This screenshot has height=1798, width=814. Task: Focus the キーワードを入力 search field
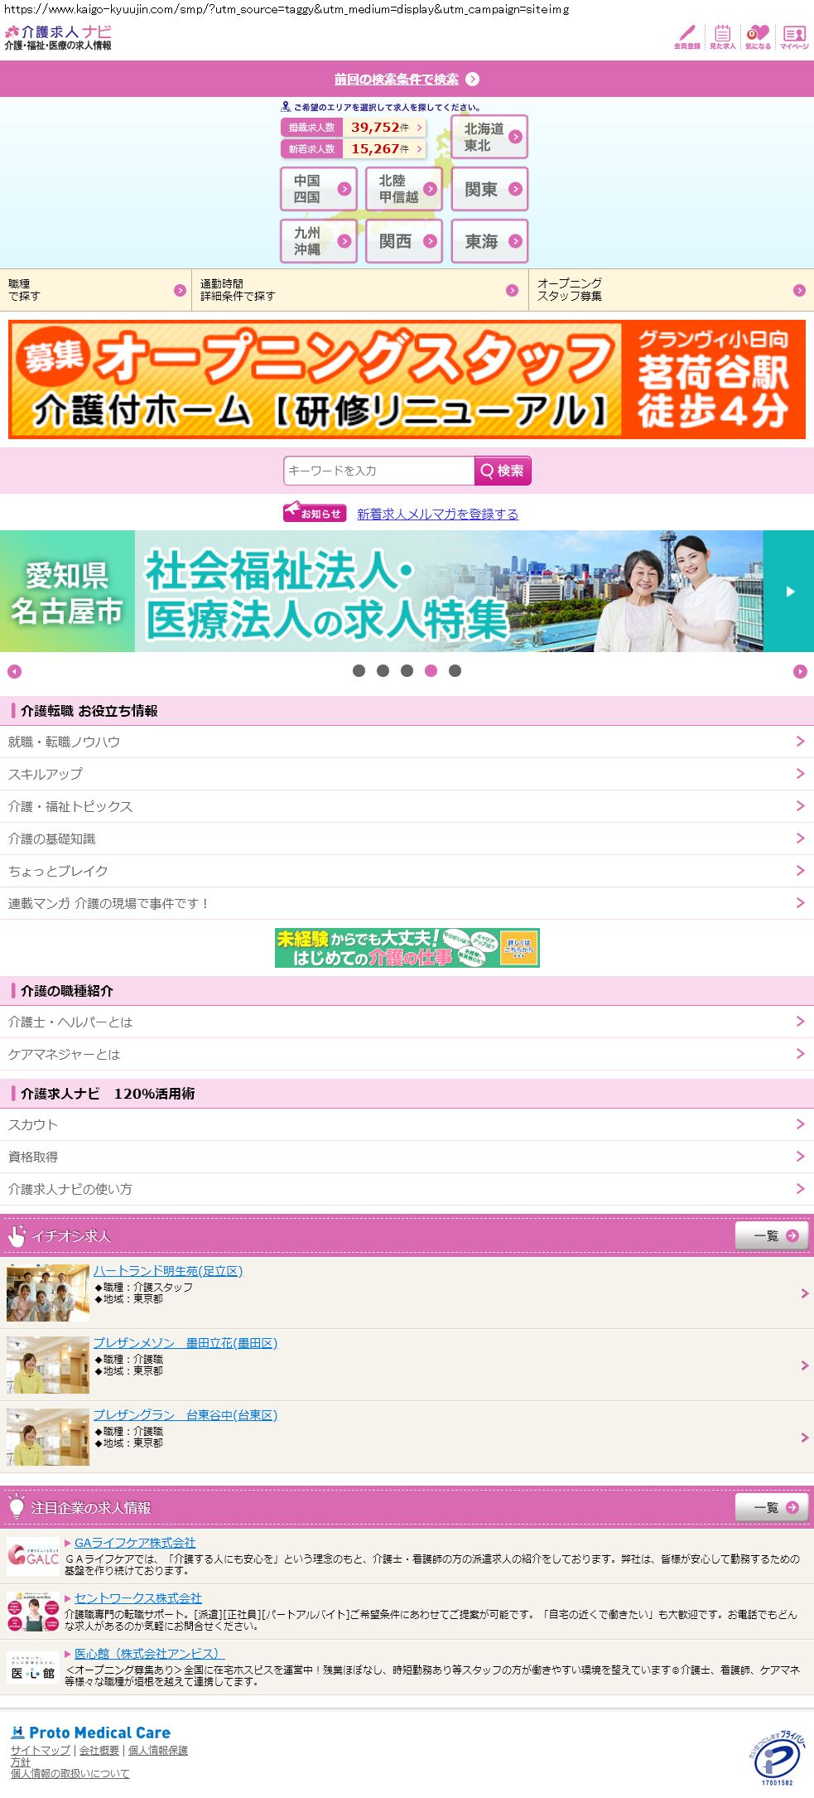pyautogui.click(x=378, y=471)
